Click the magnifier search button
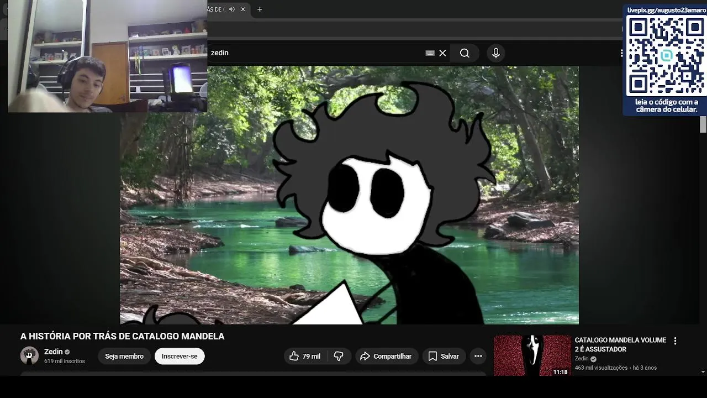The height and width of the screenshot is (398, 707). pyautogui.click(x=465, y=53)
